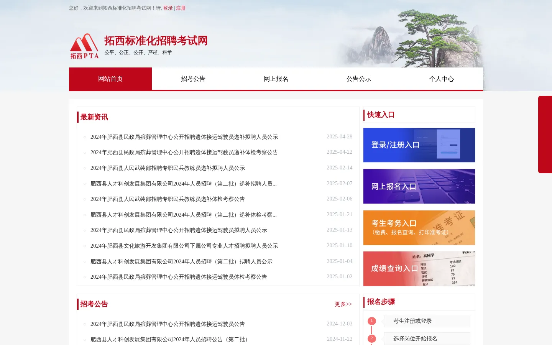The width and height of the screenshot is (552, 345).
Task: Open 遗体接送驾驶员体检考察公告 dated 2025-01-02
Action: (179, 277)
